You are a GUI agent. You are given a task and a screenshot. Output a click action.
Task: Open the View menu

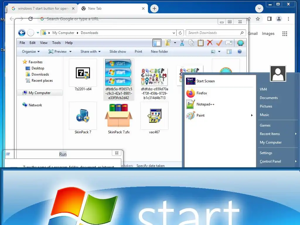(x=44, y=43)
